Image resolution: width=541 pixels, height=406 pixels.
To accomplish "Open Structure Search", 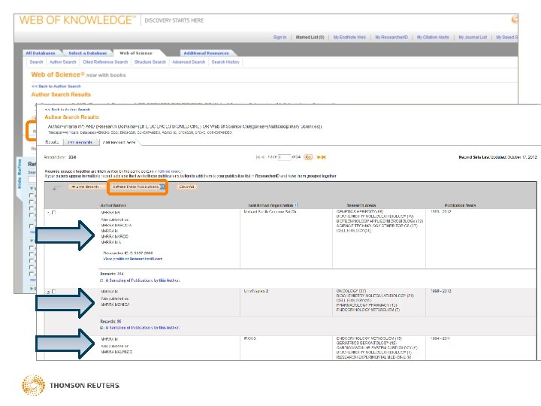I will pyautogui.click(x=150, y=62).
